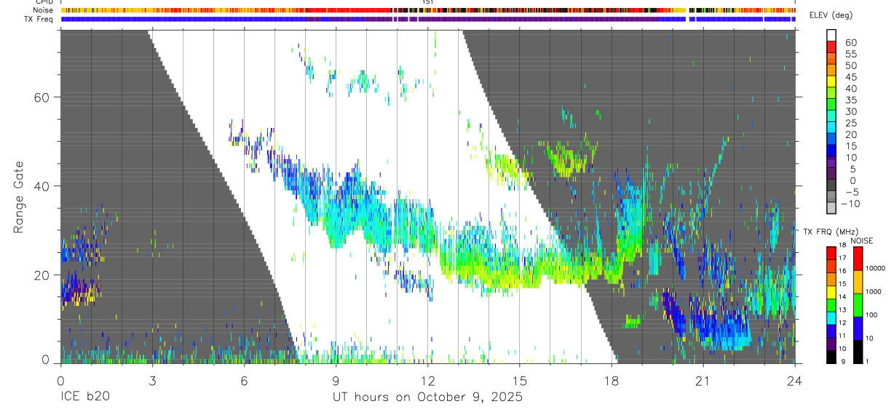
Task: Click the Noise color strip above the plot
Action: pyautogui.click(x=427, y=10)
